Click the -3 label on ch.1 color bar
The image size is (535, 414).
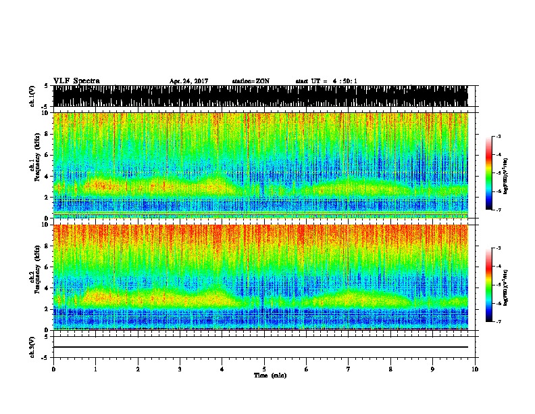pyautogui.click(x=499, y=136)
